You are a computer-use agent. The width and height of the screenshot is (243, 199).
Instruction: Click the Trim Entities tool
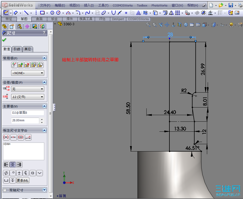[x=145, y=13]
